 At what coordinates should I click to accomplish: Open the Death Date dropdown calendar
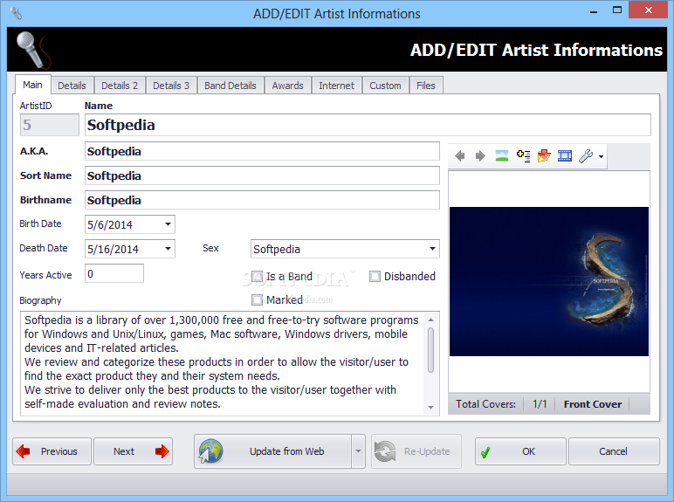point(168,249)
